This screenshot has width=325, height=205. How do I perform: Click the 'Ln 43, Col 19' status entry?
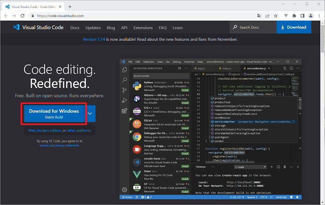(x=237, y=197)
